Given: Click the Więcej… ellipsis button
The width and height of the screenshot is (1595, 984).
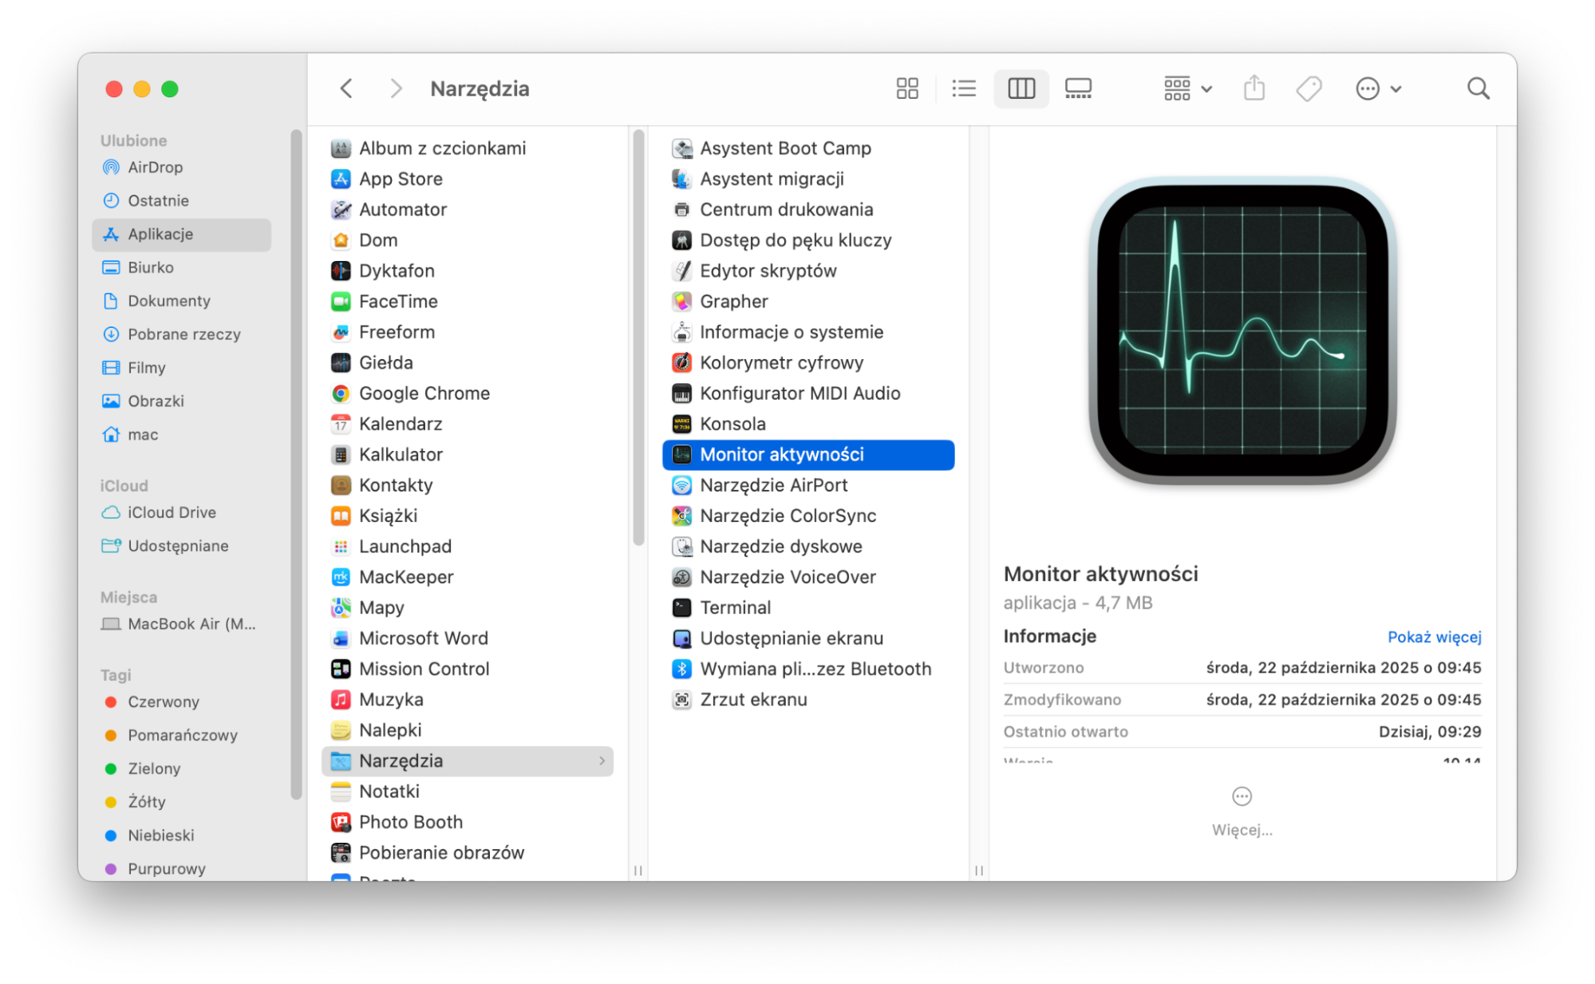Looking at the screenshot, I should click(x=1242, y=796).
